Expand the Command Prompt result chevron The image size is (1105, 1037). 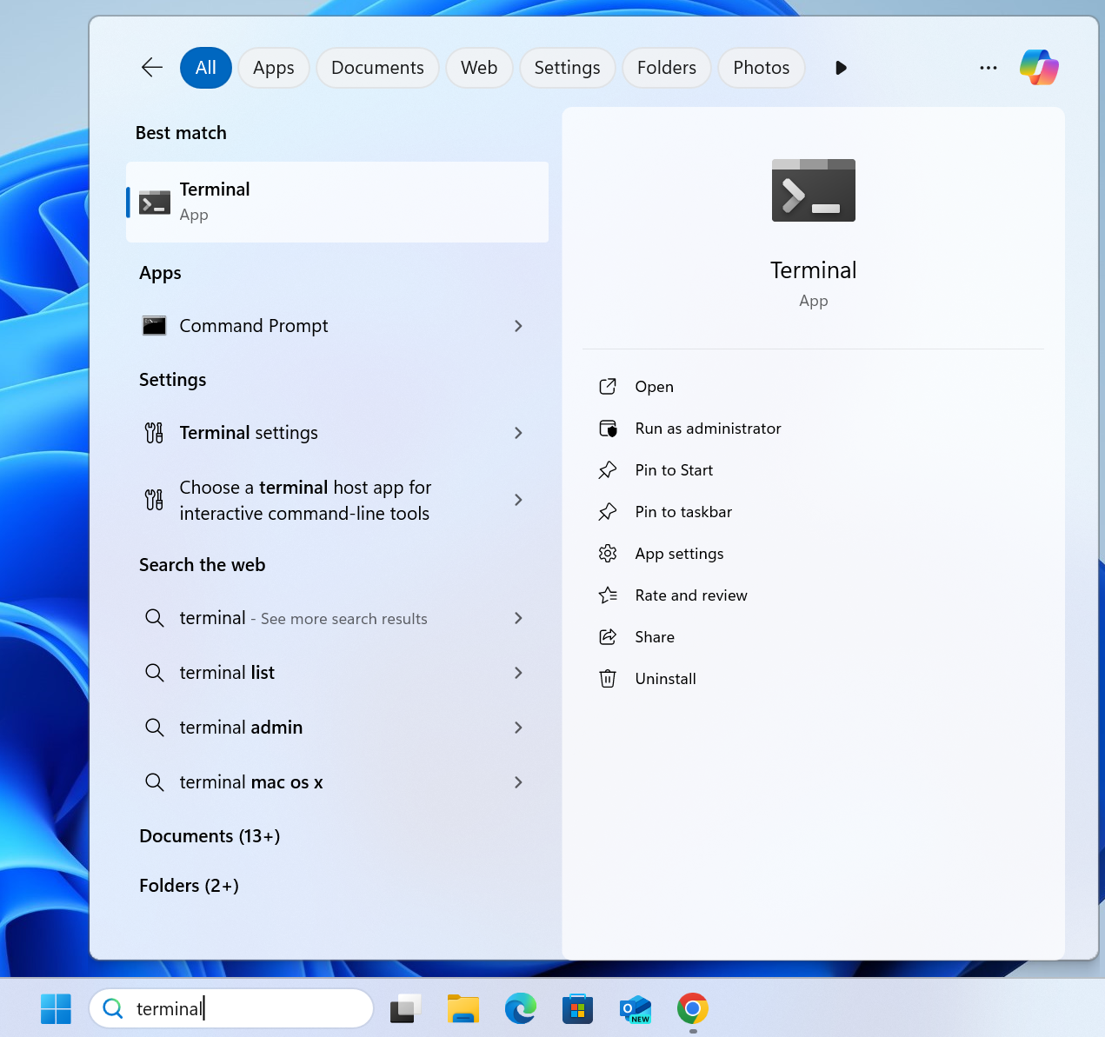point(518,326)
